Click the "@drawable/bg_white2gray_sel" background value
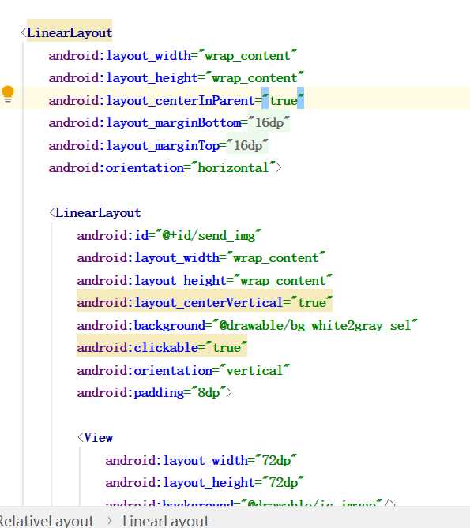This screenshot has height=528, width=470. tap(314, 326)
